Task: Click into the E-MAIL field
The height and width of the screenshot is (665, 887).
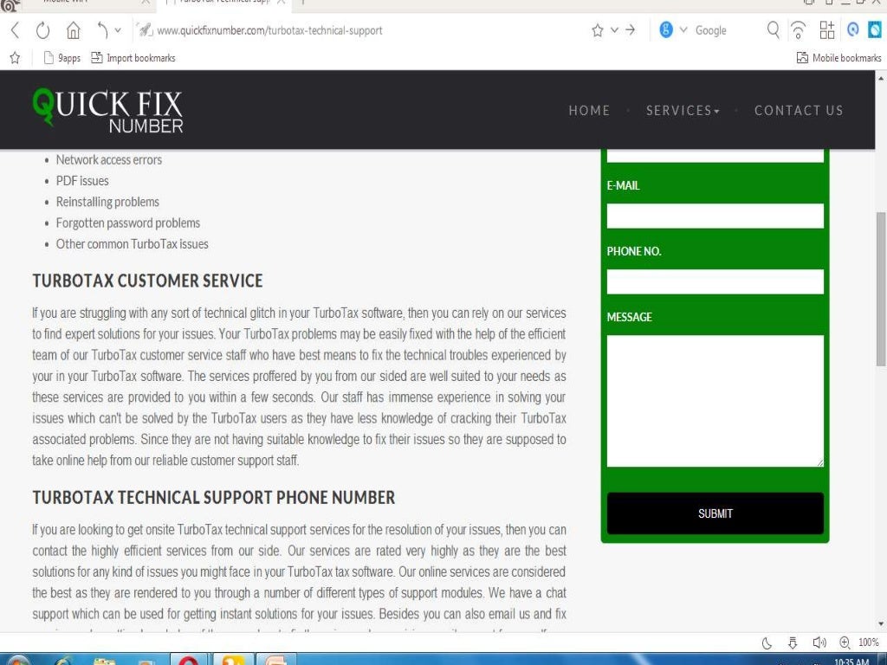Action: pyautogui.click(x=715, y=216)
